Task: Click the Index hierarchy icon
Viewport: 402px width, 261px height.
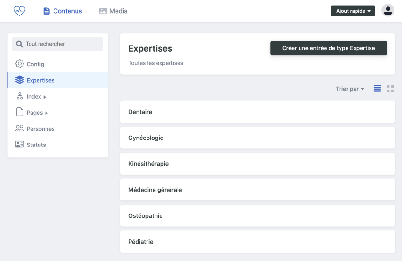Action: pyautogui.click(x=20, y=96)
